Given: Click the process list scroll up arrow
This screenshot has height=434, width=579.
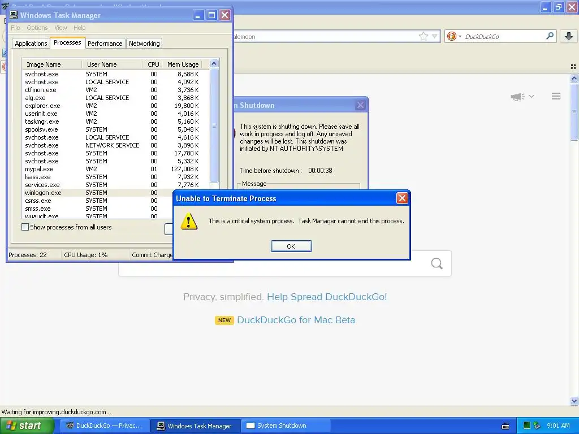Looking at the screenshot, I should (214, 64).
